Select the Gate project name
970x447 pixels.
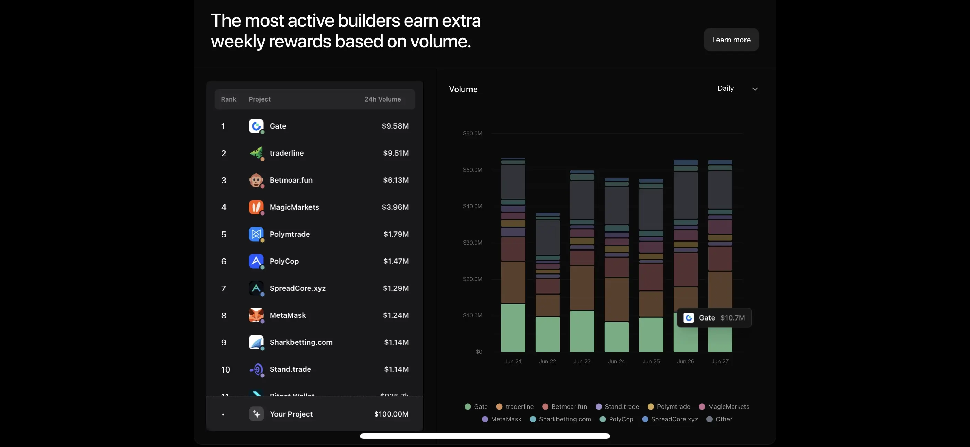278,126
